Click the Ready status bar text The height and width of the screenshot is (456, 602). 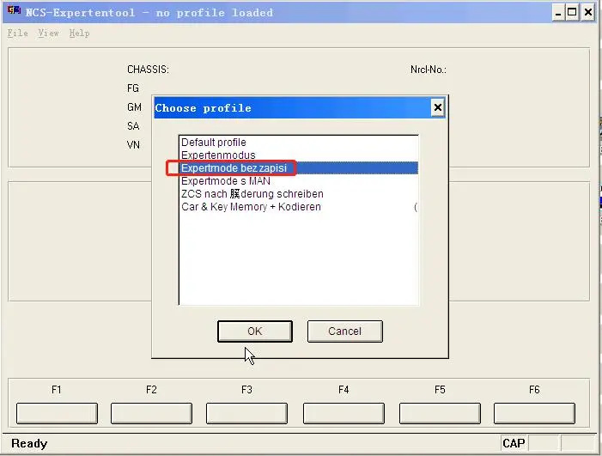point(29,443)
